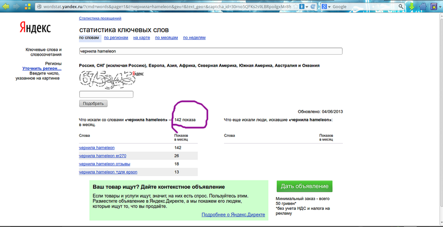Click the captcha number input field
This screenshot has width=443, height=227.
(106, 94)
